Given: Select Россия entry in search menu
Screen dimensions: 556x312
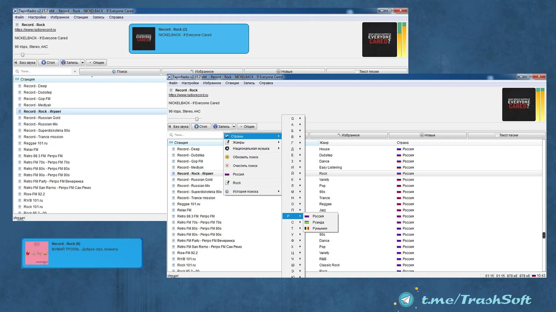Looking at the screenshot, I should pos(253,174).
